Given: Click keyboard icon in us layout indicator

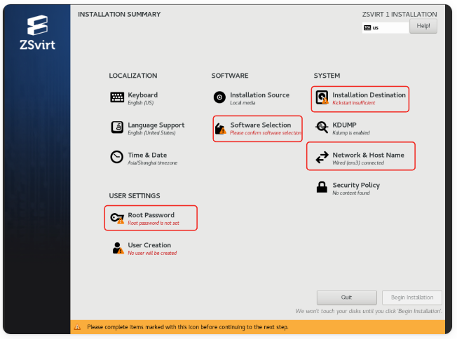Looking at the screenshot, I should coord(367,28).
